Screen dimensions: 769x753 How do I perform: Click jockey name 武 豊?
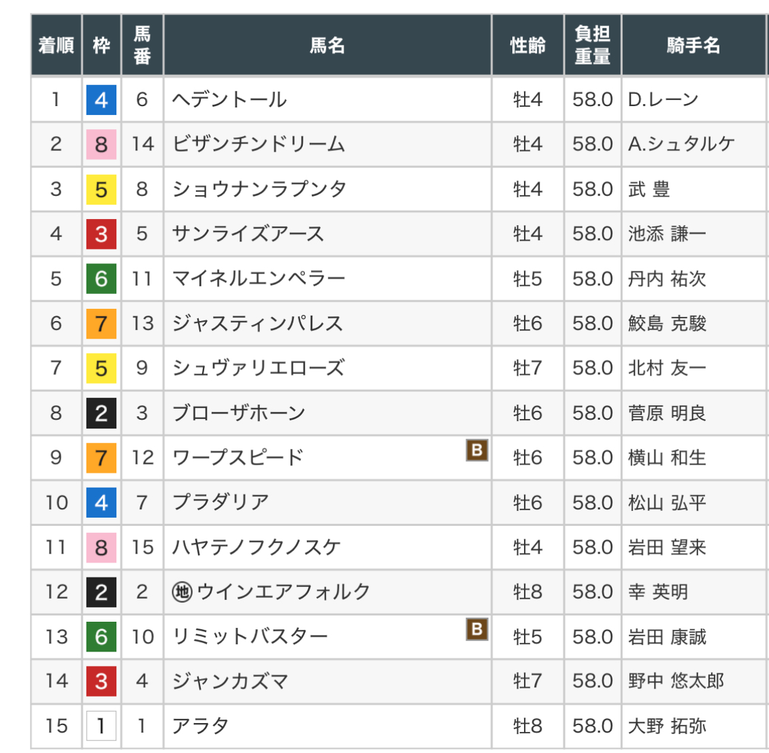(649, 189)
